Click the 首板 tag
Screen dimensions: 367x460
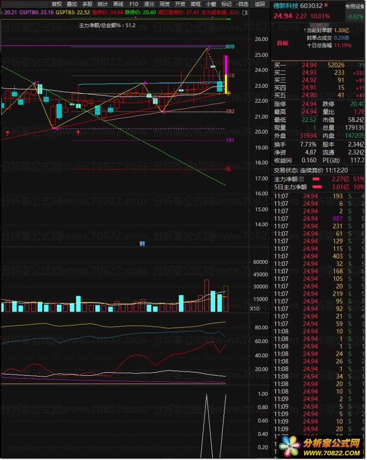282,43
